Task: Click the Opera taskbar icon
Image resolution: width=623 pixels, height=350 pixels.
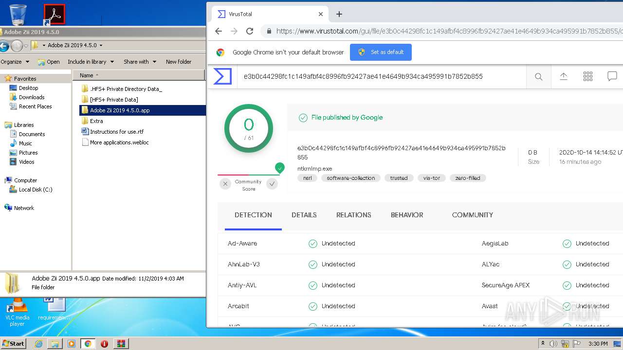Action: click(x=104, y=344)
